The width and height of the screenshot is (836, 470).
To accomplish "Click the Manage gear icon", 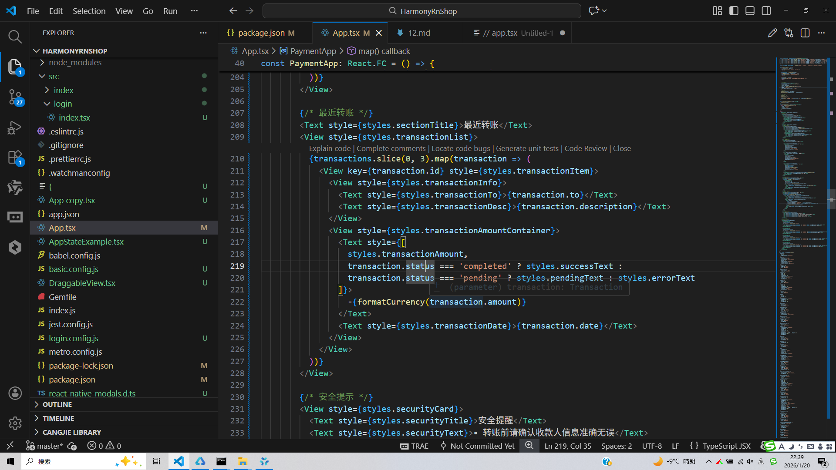I will pyautogui.click(x=15, y=423).
